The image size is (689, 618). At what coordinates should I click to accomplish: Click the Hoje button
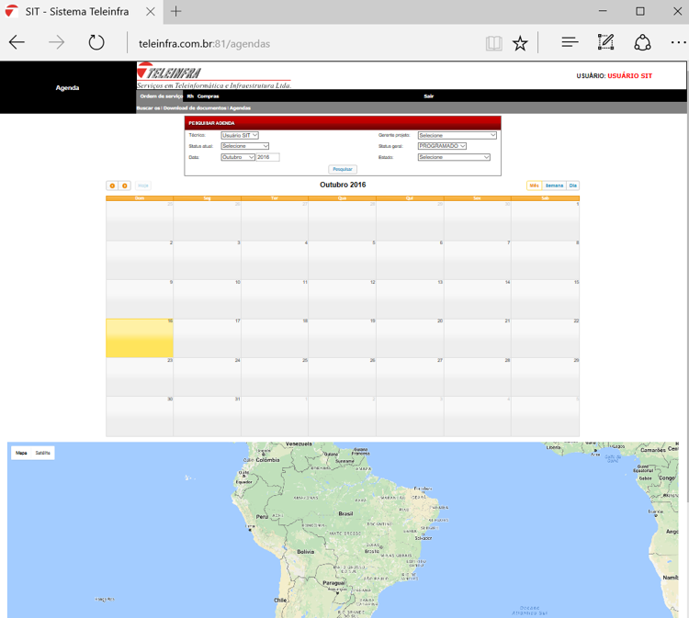coord(143,185)
